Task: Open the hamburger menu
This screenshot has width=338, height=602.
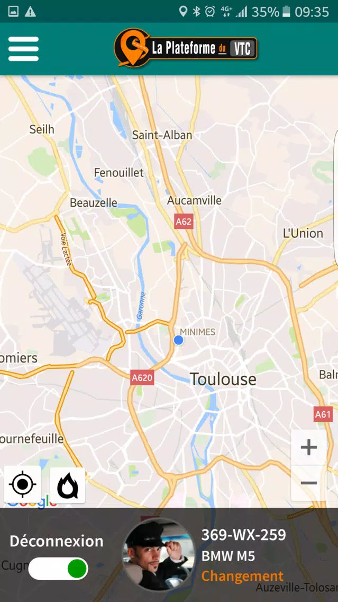Action: coord(23,49)
